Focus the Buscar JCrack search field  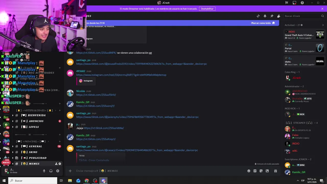tap(304, 16)
